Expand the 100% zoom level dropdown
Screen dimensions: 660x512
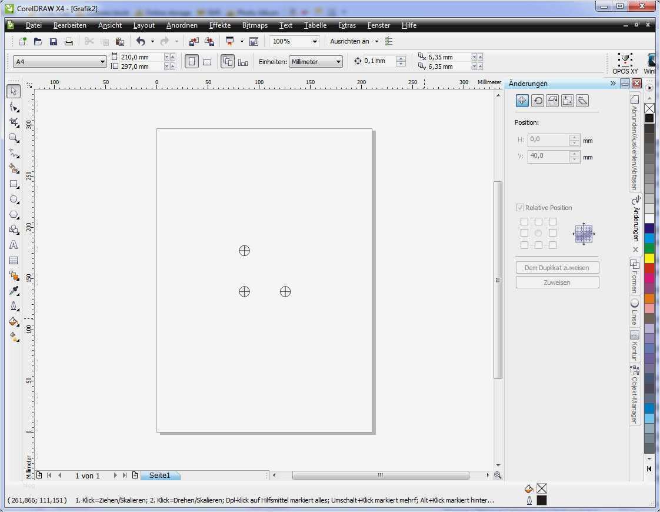pos(315,41)
